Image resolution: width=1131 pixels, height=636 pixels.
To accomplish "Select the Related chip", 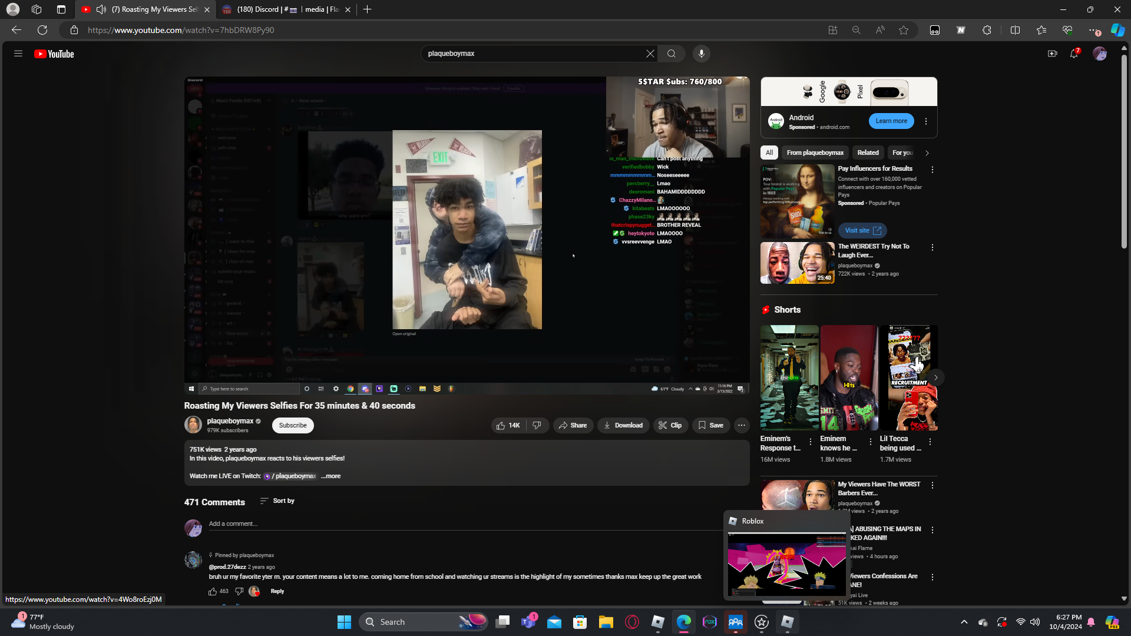I will pyautogui.click(x=868, y=153).
